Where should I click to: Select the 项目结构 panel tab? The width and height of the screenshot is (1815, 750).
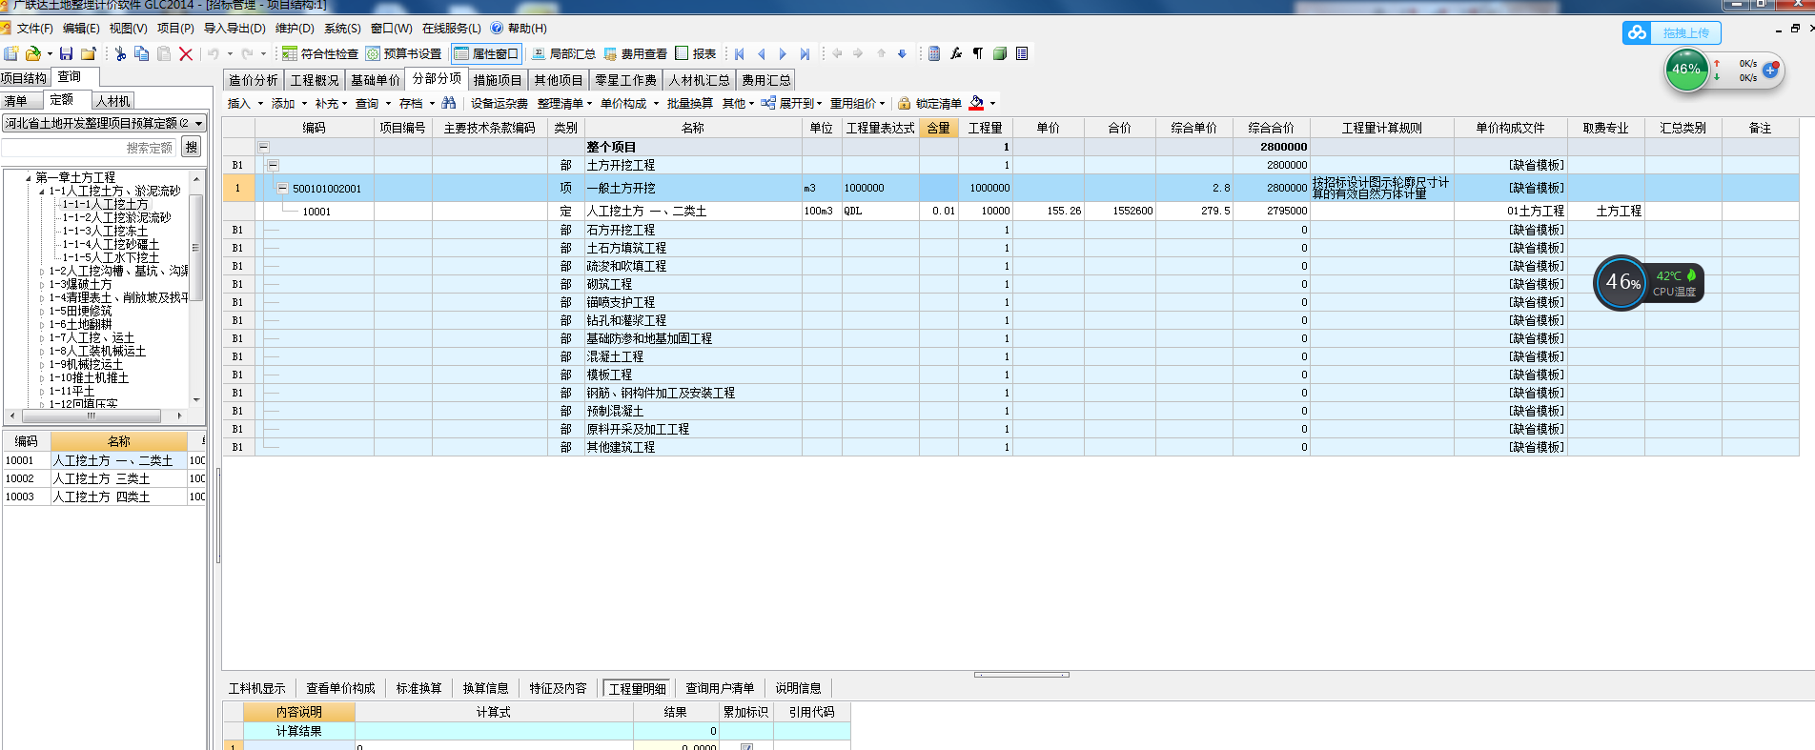click(24, 78)
